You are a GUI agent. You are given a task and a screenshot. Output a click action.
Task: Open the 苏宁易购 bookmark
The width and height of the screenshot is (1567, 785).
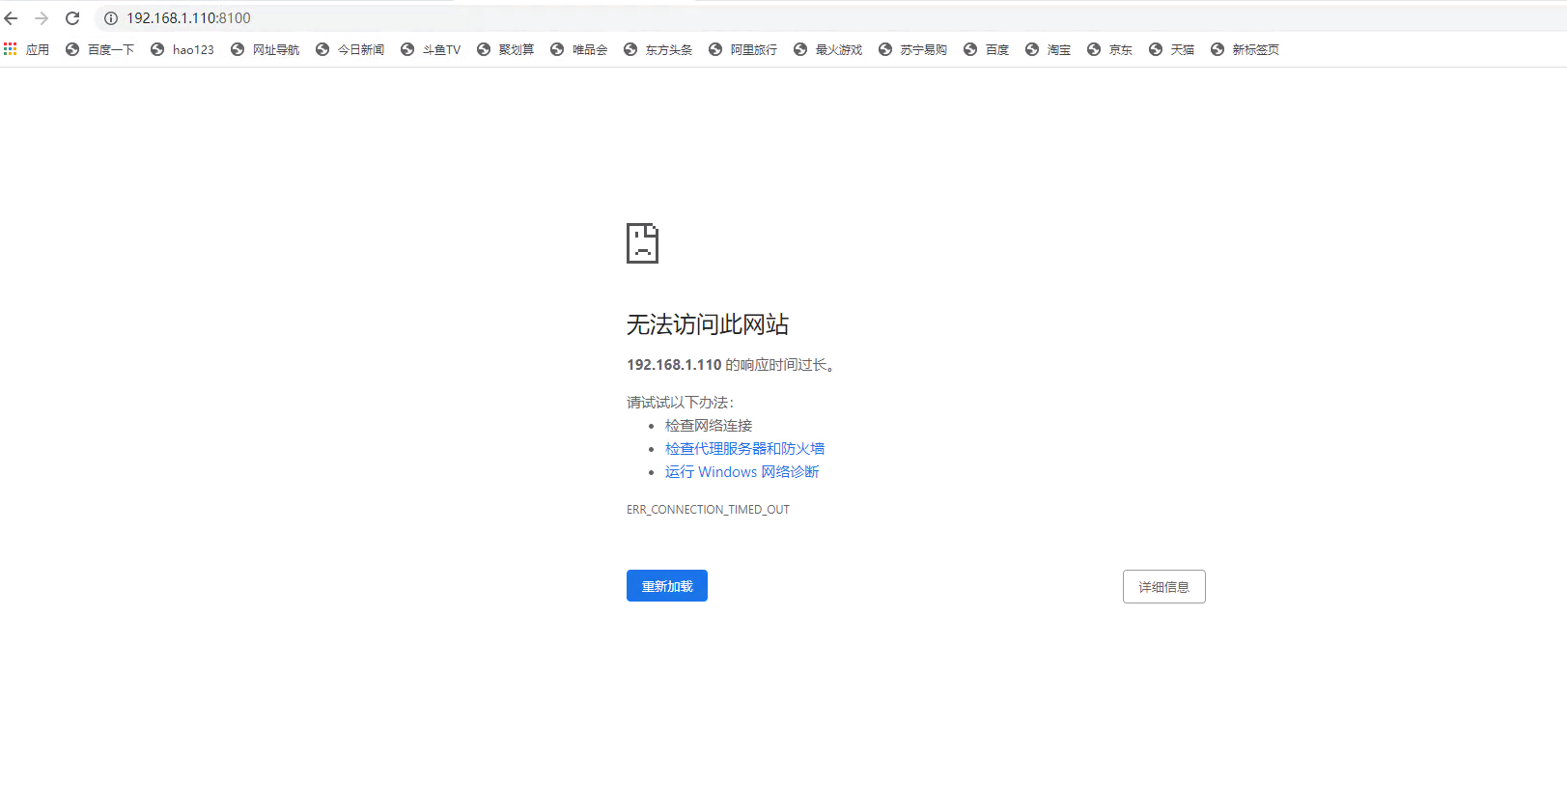tap(912, 49)
